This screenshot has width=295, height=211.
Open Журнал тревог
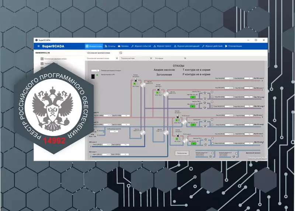point(162,46)
